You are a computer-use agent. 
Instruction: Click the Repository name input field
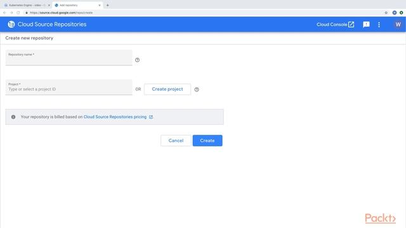[69, 58]
